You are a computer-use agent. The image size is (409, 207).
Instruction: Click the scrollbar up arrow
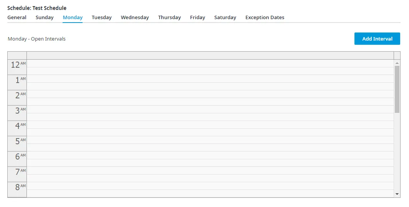pos(397,63)
